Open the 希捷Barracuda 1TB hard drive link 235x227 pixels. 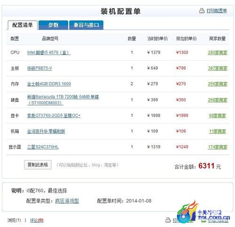63,100
